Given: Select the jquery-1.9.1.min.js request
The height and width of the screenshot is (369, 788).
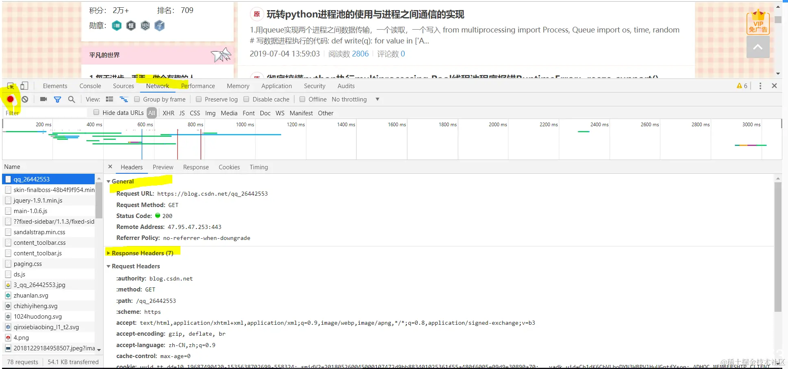Looking at the screenshot, I should click(x=49, y=201).
